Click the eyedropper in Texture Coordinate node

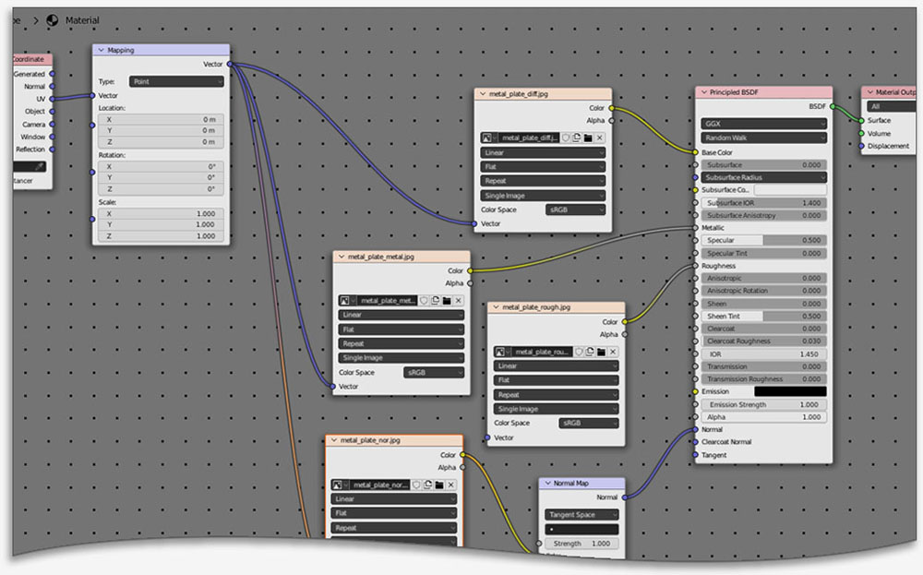pyautogui.click(x=39, y=166)
